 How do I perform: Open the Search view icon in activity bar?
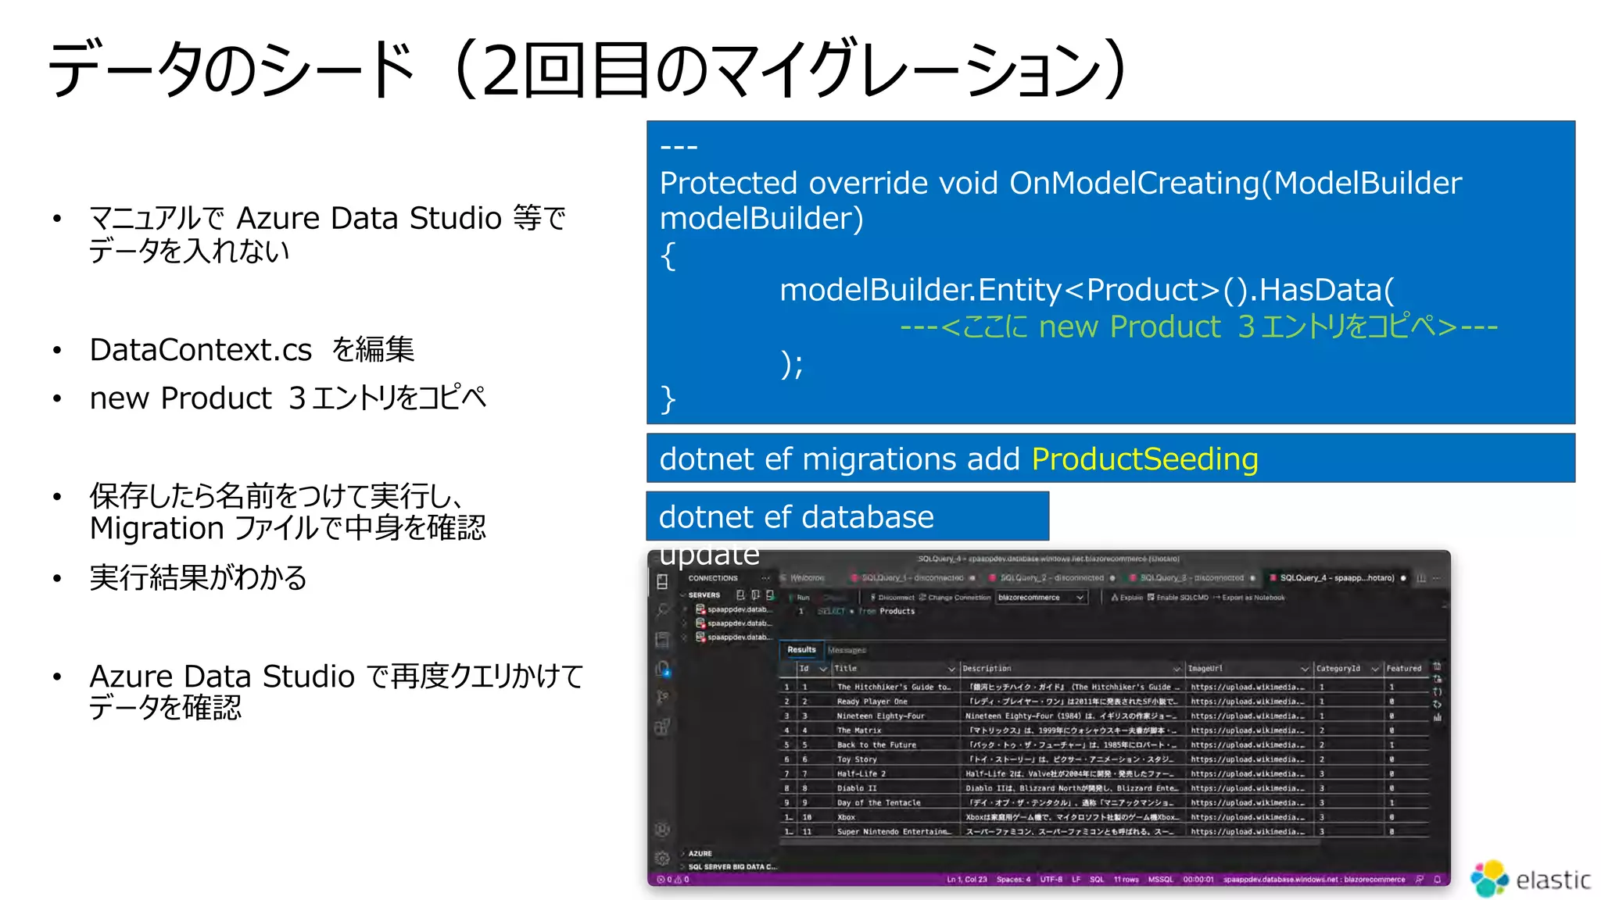point(662,610)
